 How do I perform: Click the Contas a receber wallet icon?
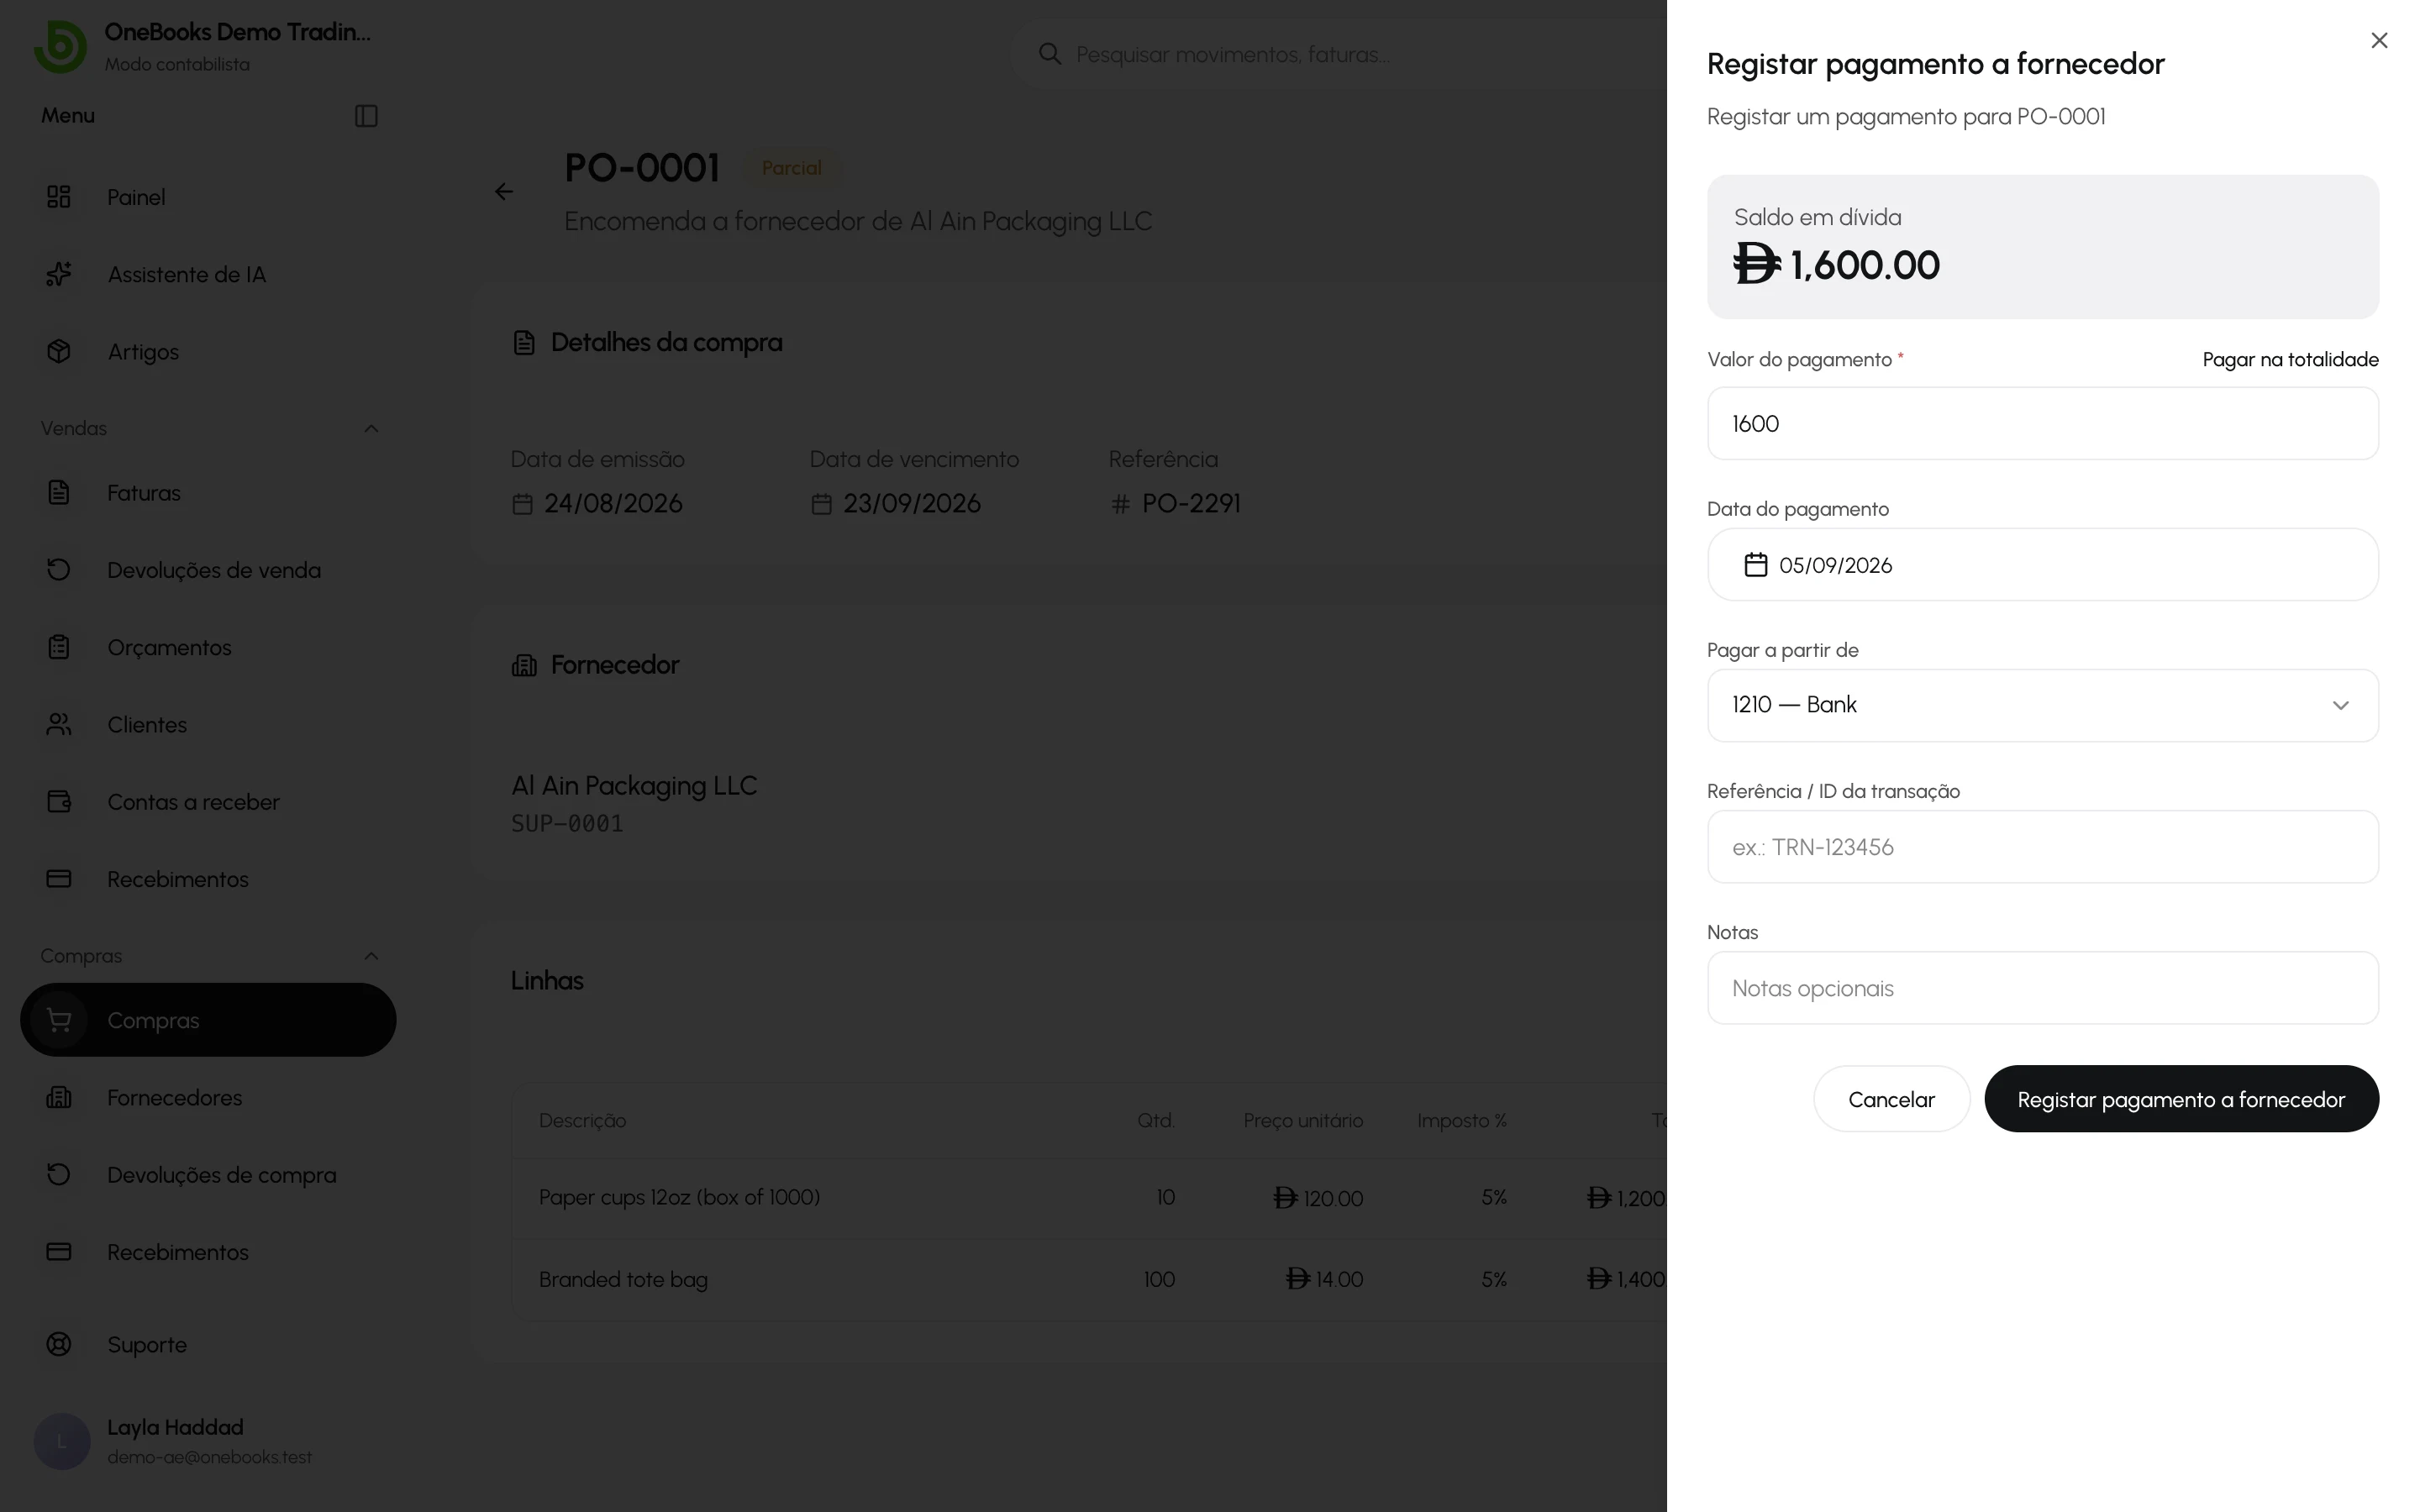[59, 801]
